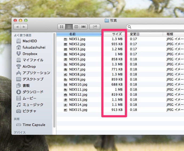
Task: Switch to icon view
Action: click(x=62, y=27)
